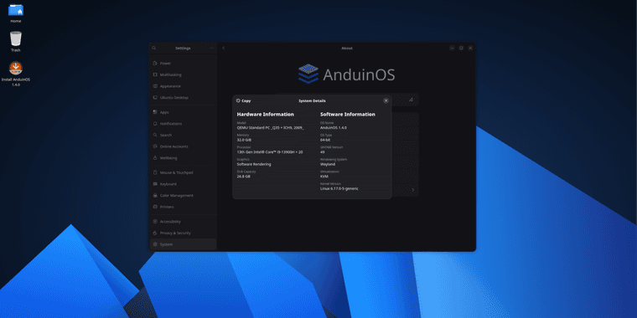Click the 13th Gen Intel Core processor value
This screenshot has width=637, height=318.
[x=270, y=152]
